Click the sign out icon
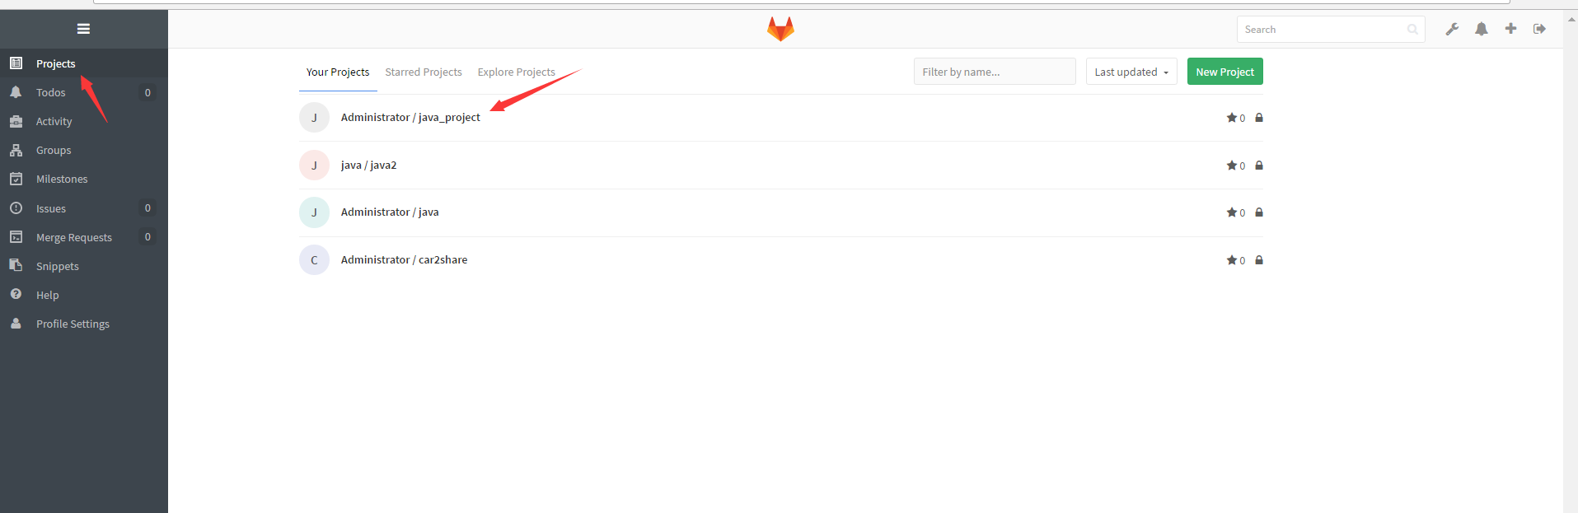Viewport: 1578px width, 513px height. pos(1539,29)
